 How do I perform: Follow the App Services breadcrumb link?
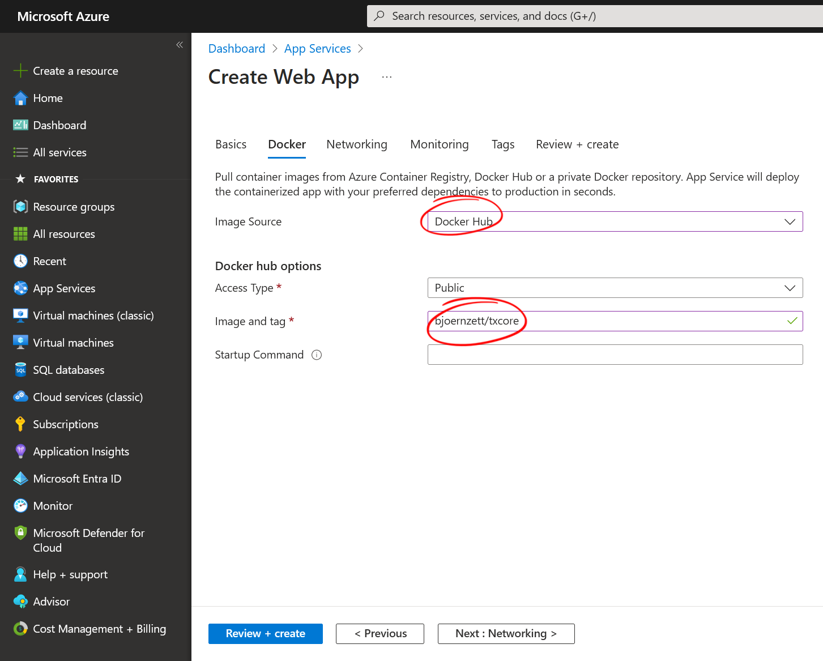pos(318,49)
